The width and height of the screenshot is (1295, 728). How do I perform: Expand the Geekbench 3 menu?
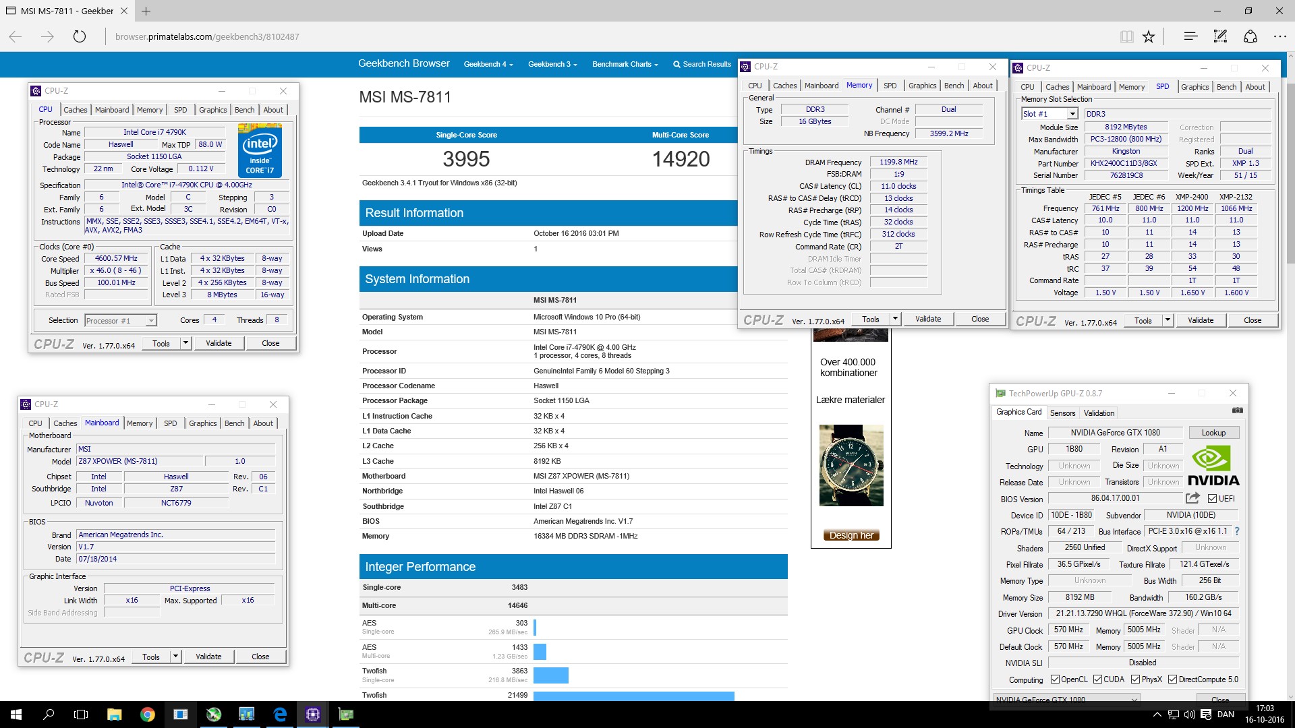pos(552,64)
